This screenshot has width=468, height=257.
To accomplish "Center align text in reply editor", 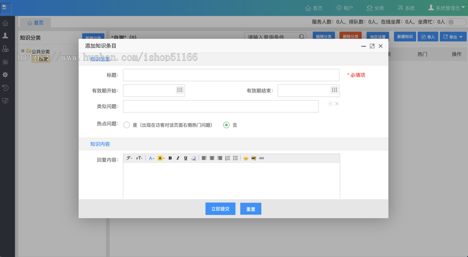I will click(x=212, y=158).
